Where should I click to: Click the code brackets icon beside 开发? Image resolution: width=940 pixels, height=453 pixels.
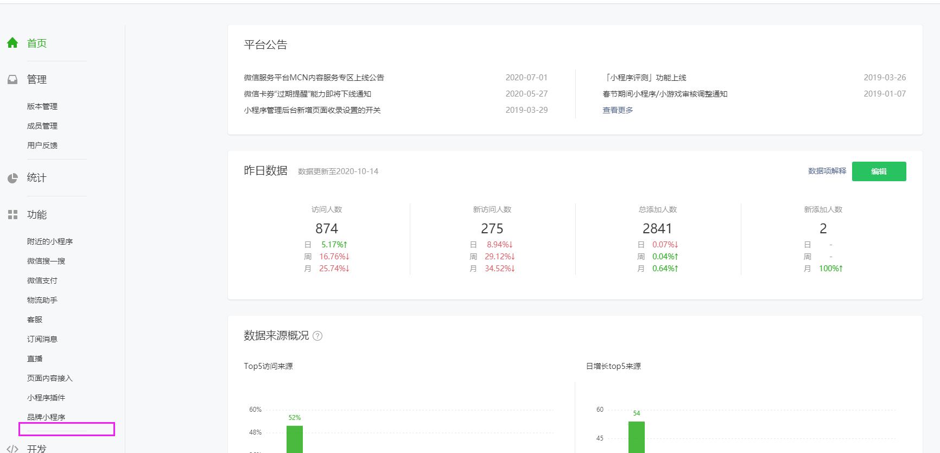pyautogui.click(x=12, y=449)
